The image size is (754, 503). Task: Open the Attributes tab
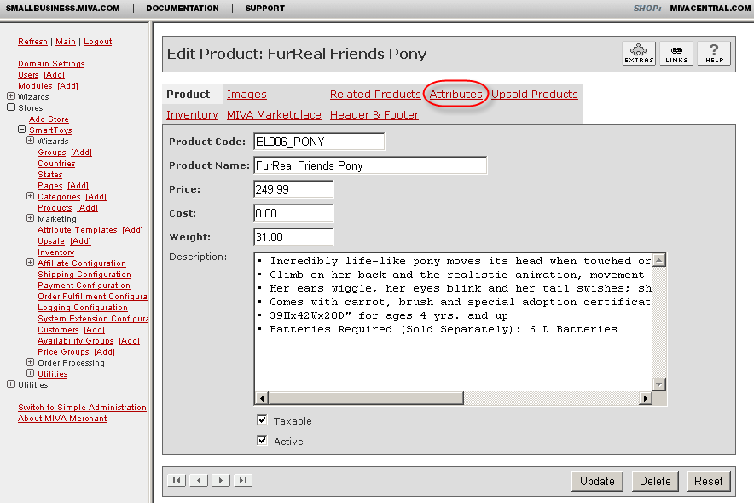(x=455, y=94)
